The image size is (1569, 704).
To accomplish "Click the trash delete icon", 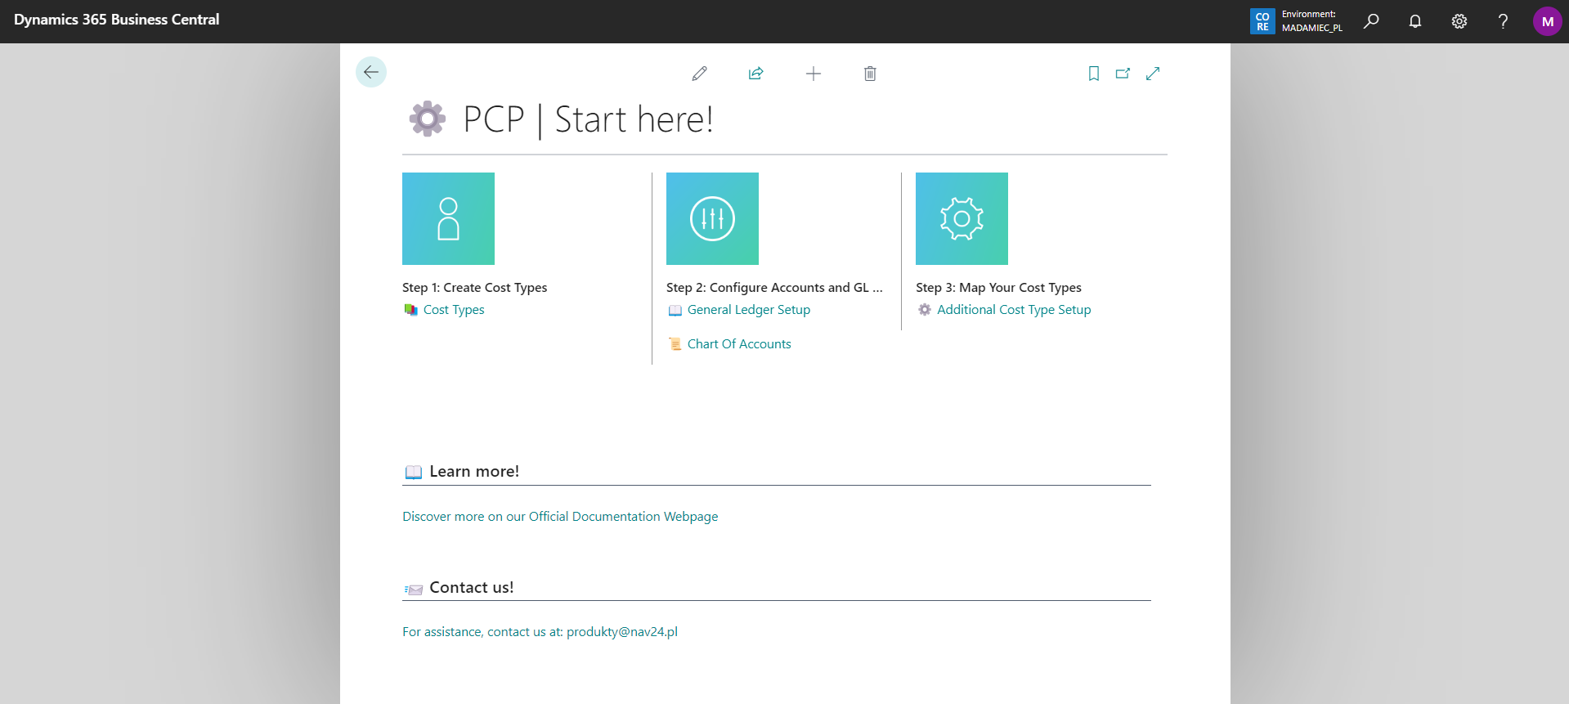I will click(x=870, y=74).
